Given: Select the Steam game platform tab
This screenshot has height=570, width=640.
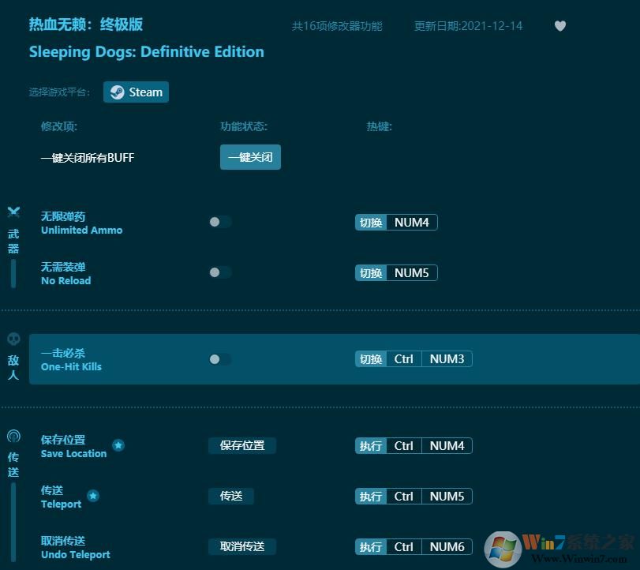Looking at the screenshot, I should point(136,92).
